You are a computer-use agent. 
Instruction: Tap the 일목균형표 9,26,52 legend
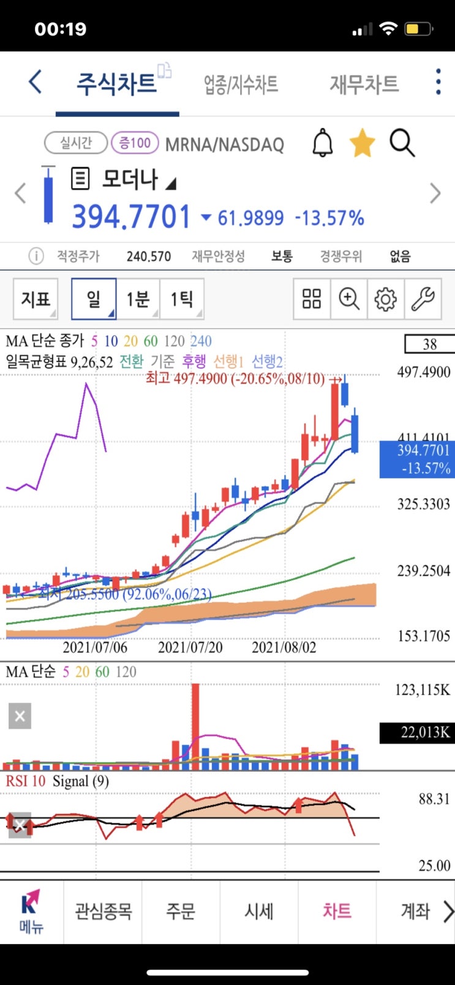59,361
